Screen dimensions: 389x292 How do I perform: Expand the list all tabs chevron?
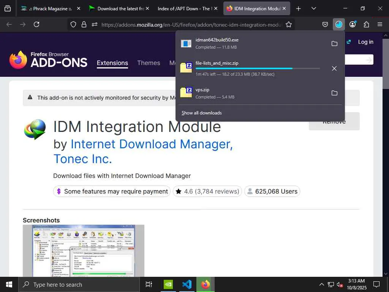[313, 9]
